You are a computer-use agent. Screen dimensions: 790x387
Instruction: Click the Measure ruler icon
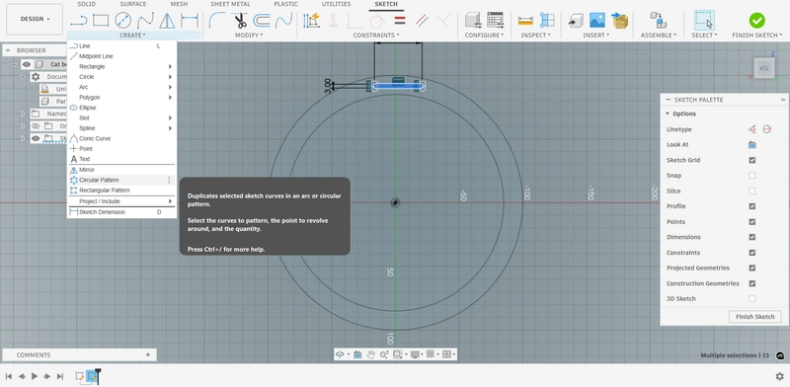coord(525,21)
